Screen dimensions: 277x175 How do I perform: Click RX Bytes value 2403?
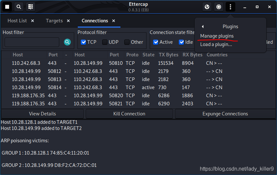187,104
